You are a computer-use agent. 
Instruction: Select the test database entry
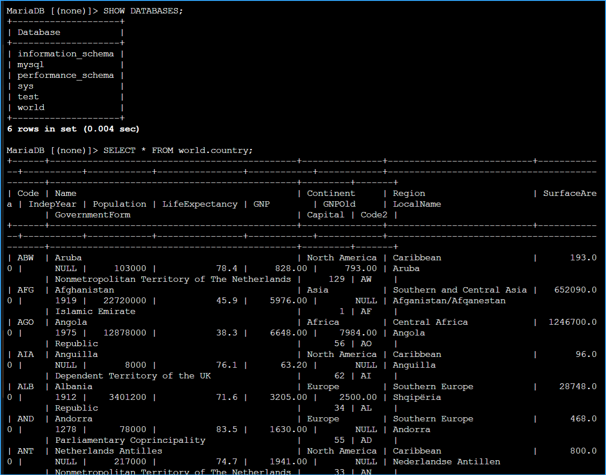[x=28, y=96]
